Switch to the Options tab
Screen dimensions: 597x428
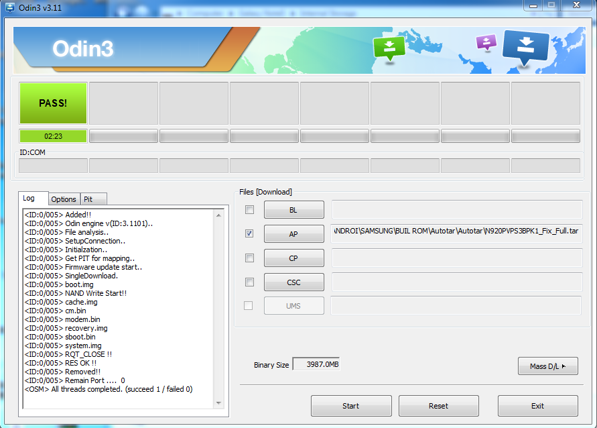[x=64, y=199]
